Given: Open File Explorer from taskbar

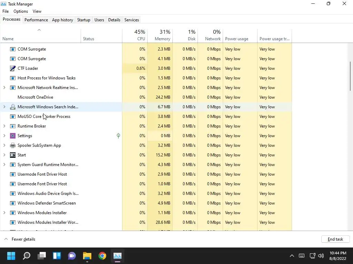Looking at the screenshot, I should pos(87,255).
